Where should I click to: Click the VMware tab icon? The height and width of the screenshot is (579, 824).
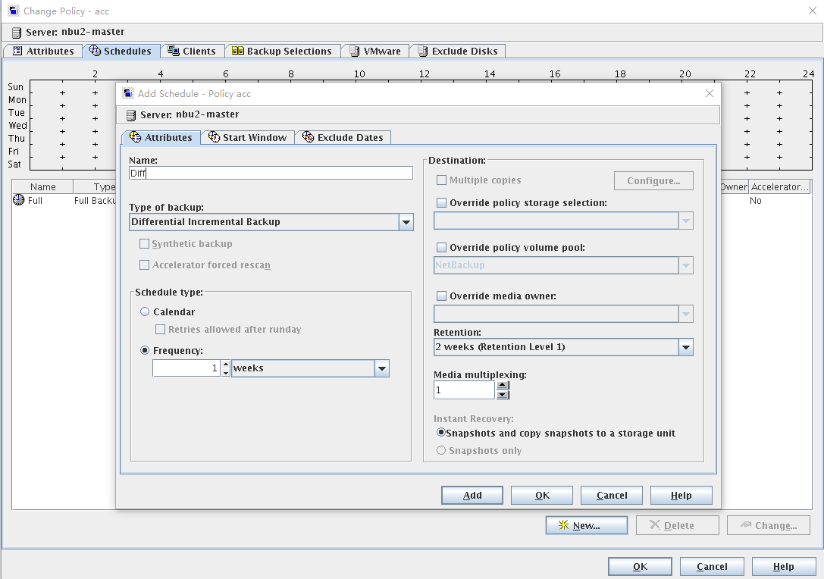(354, 51)
